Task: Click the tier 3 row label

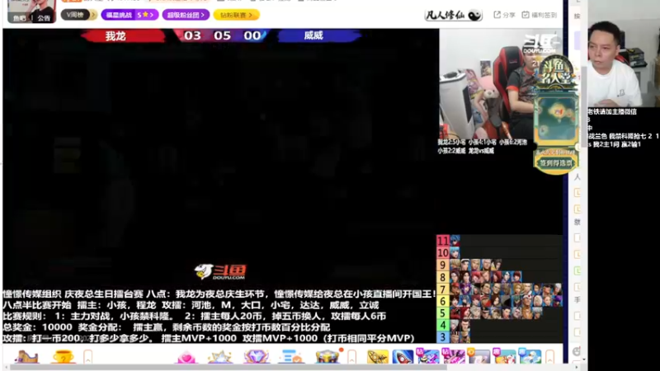Action: pyautogui.click(x=443, y=337)
